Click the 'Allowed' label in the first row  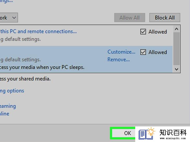point(158,32)
